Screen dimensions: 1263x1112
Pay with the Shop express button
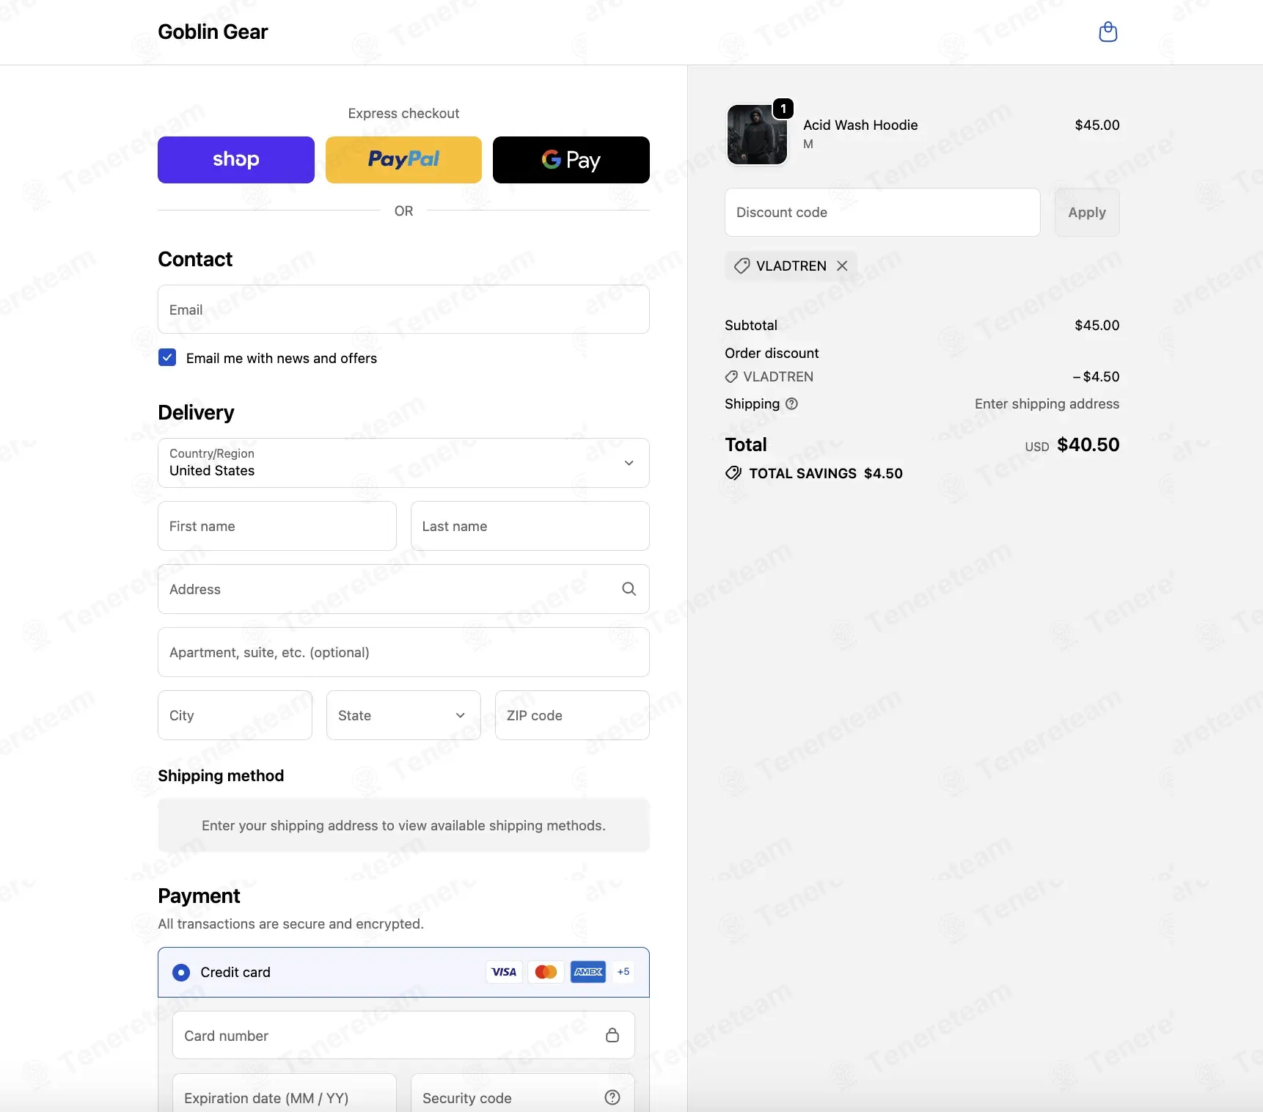pyautogui.click(x=236, y=160)
